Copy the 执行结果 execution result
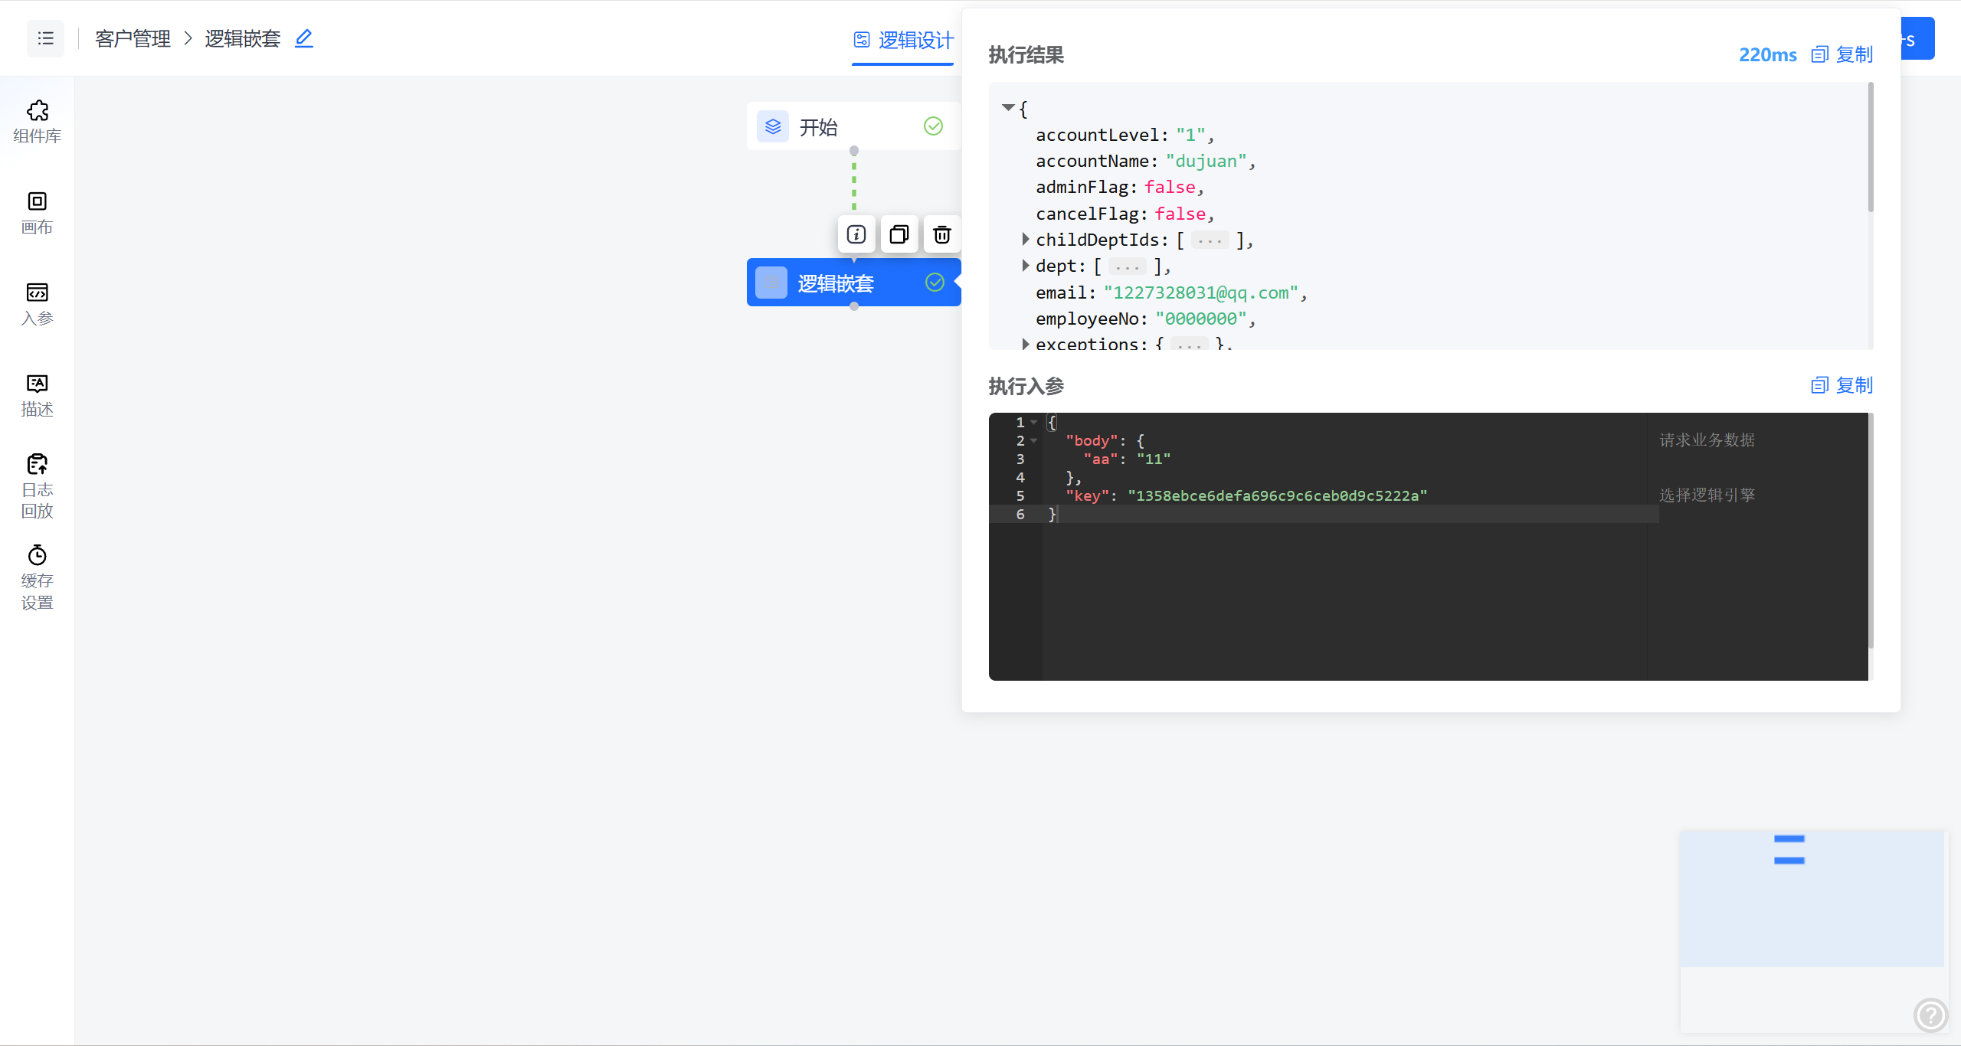This screenshot has width=1961, height=1046. click(x=1842, y=54)
